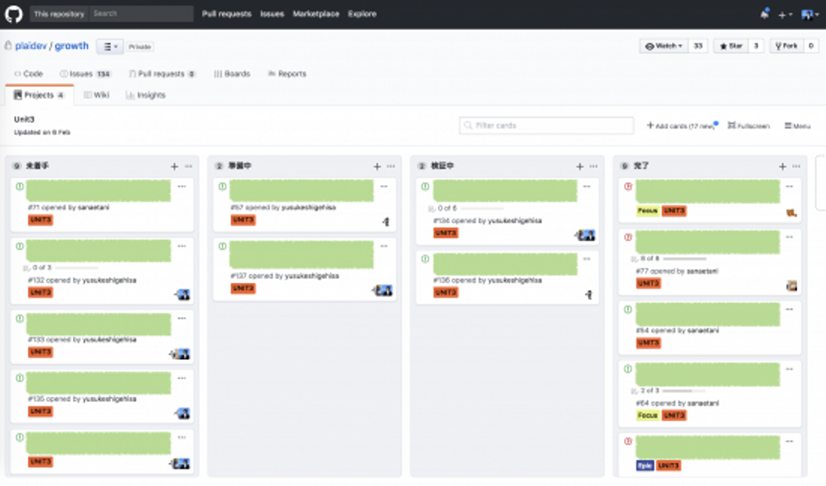Add a card to the 検証中 column

(x=579, y=166)
